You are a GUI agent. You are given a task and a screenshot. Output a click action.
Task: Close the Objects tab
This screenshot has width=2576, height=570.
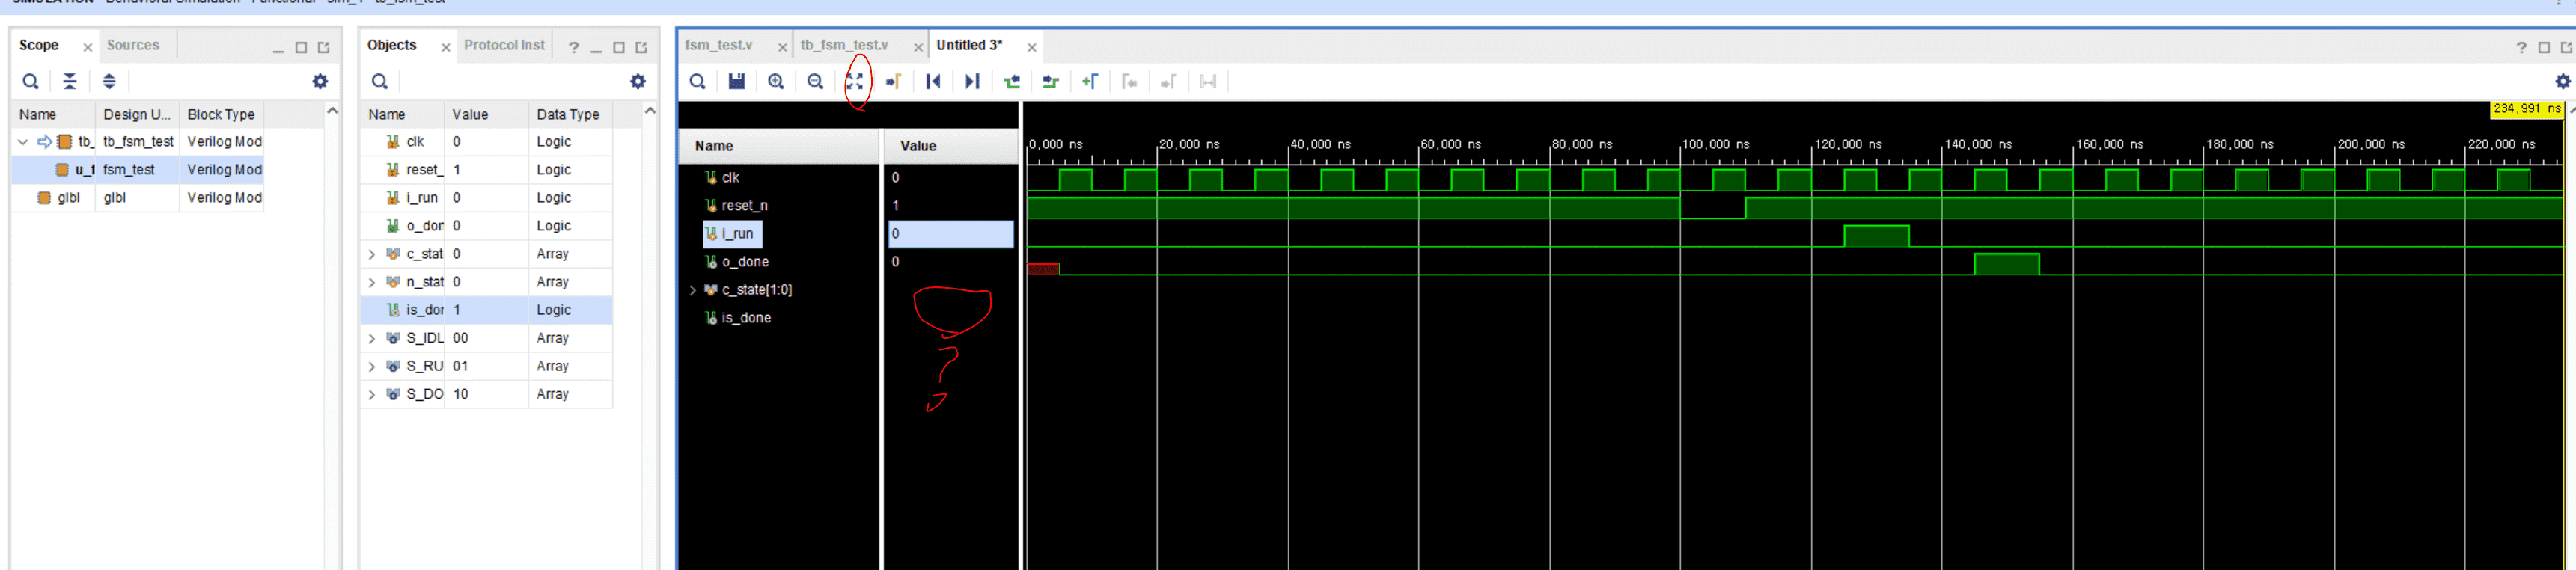(446, 47)
